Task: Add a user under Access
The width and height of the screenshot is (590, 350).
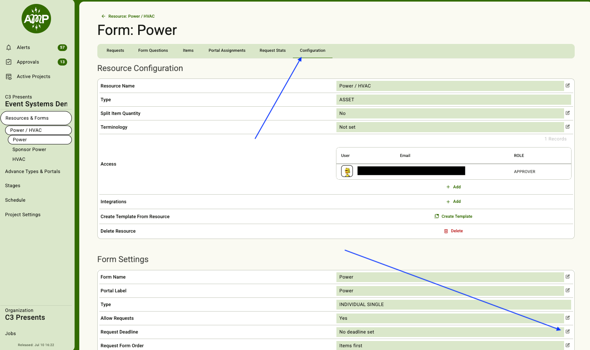Action: click(453, 187)
